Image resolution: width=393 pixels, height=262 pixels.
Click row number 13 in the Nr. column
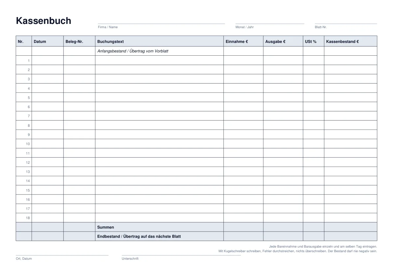[x=28, y=172]
